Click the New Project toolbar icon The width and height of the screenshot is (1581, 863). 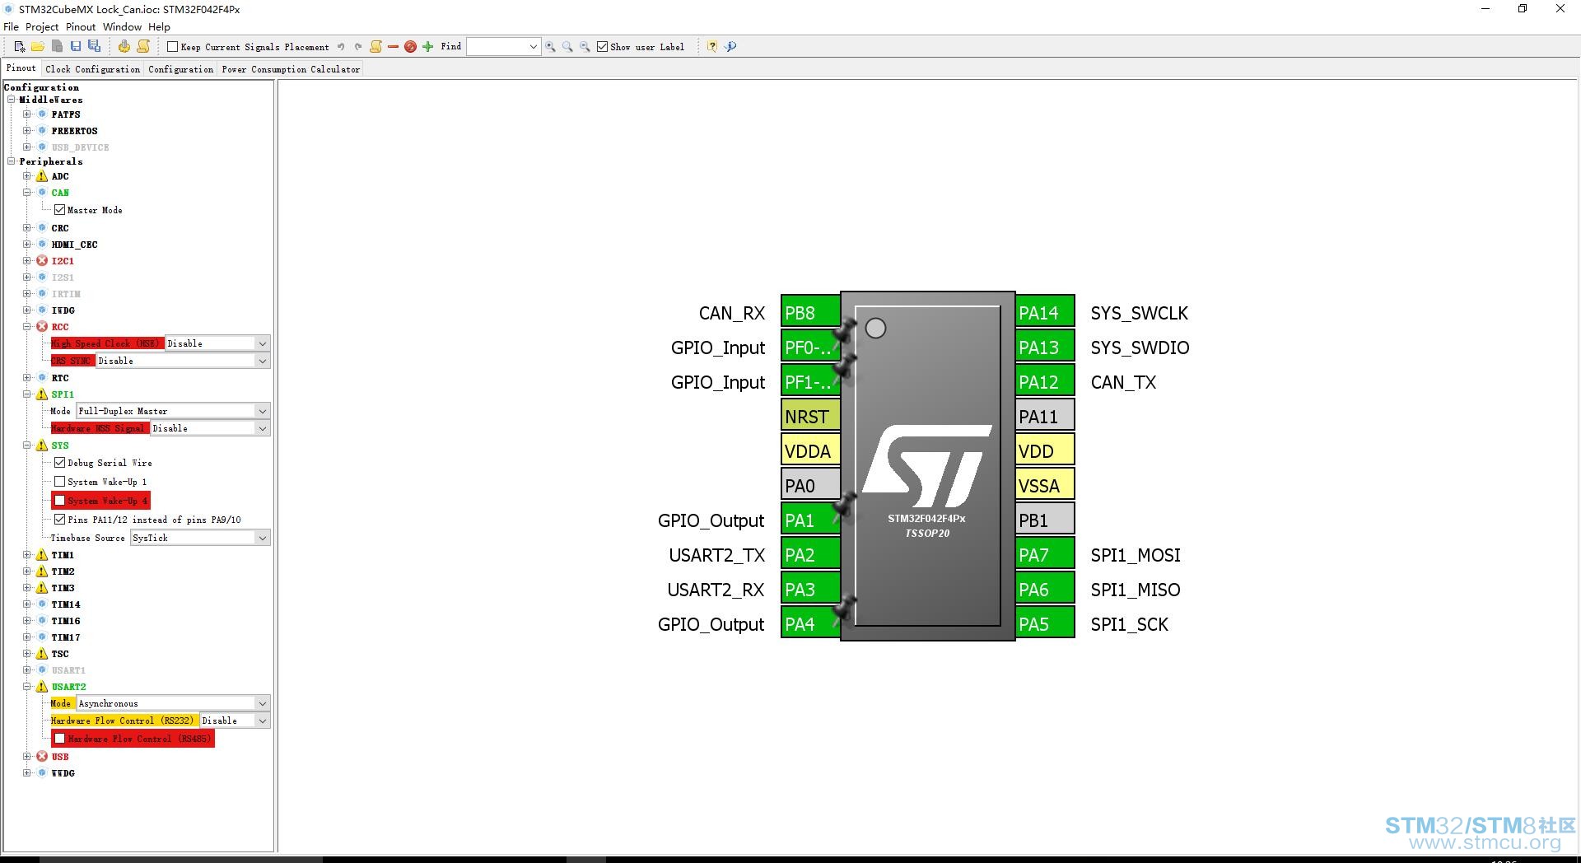click(20, 47)
